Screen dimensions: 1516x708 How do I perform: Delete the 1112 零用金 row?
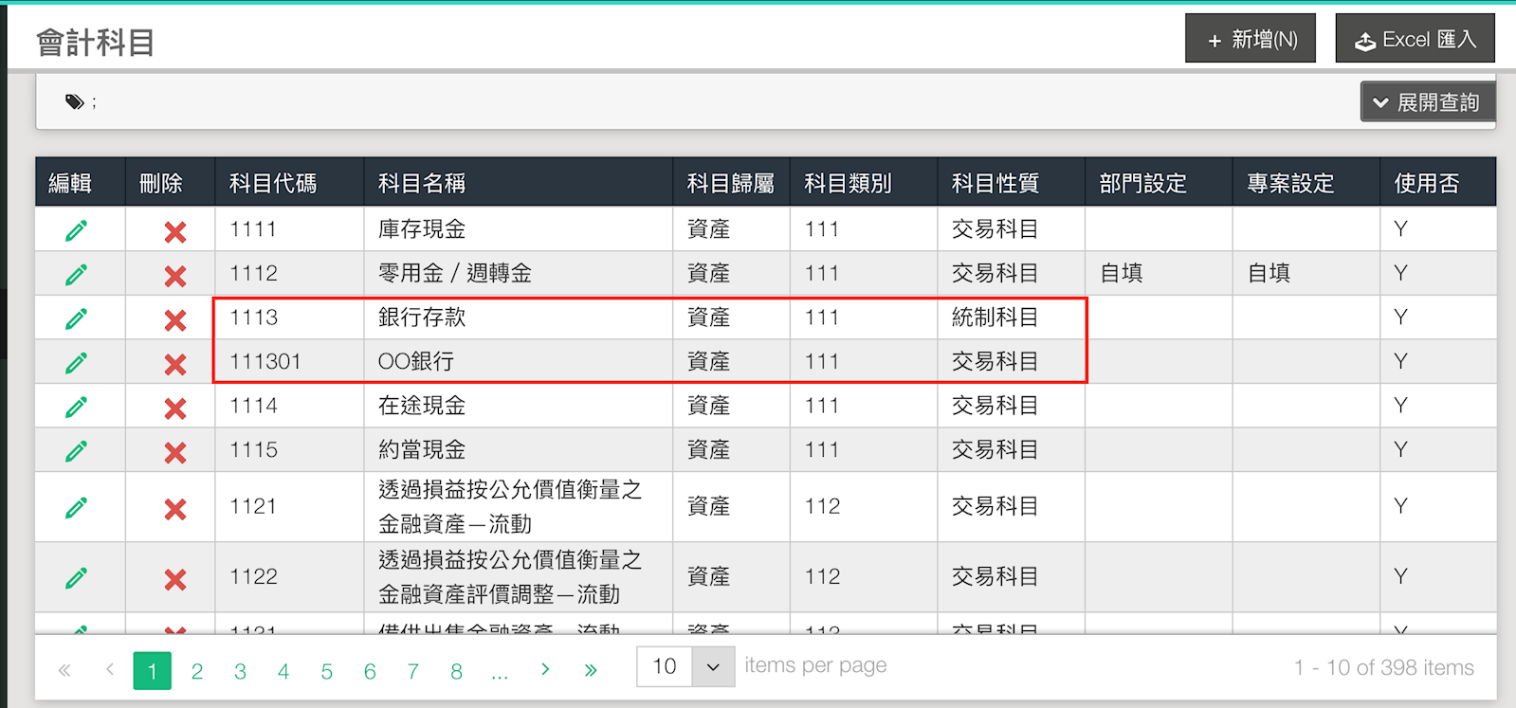174,276
